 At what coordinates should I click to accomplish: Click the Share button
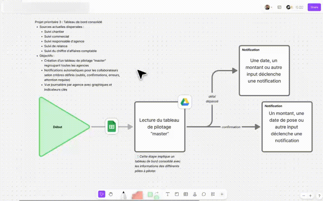click(x=314, y=7)
